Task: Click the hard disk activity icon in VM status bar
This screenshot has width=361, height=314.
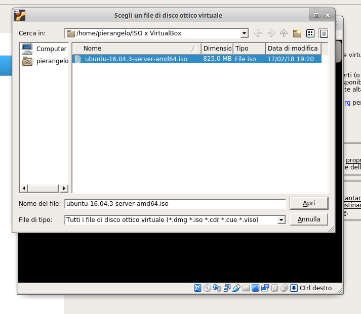Action: click(197, 288)
